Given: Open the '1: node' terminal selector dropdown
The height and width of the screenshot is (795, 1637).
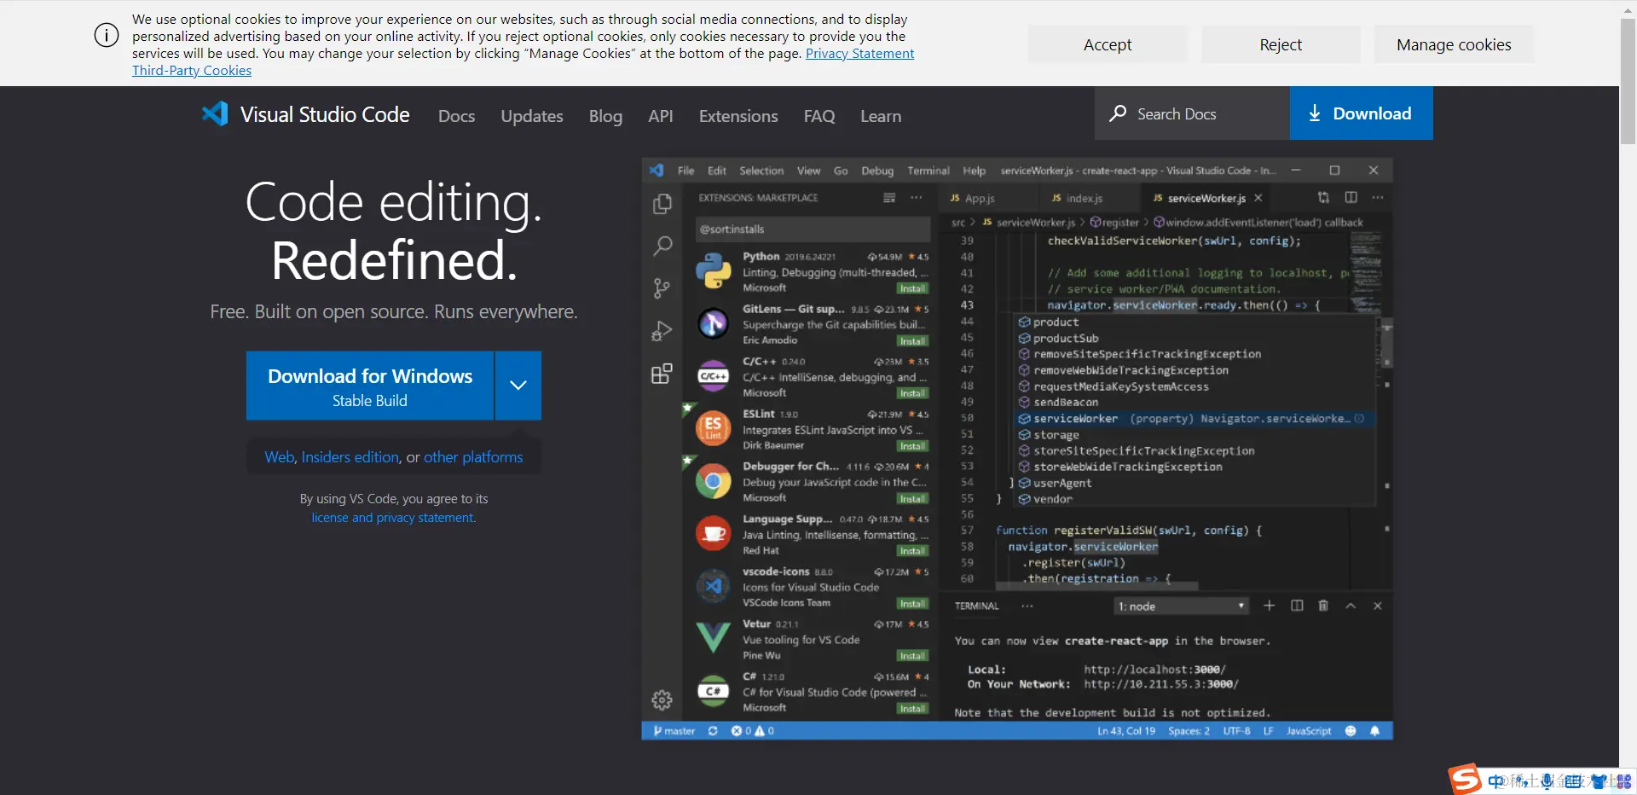Looking at the screenshot, I should pyautogui.click(x=1182, y=606).
